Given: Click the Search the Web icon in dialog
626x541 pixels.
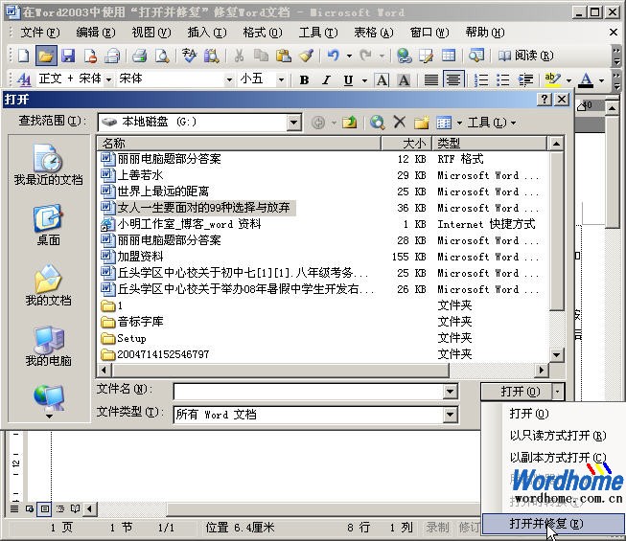Looking at the screenshot, I should 377,123.
